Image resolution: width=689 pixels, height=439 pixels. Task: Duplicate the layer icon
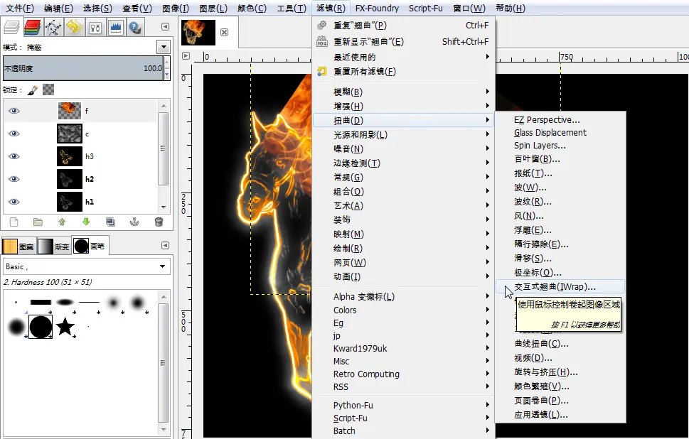[110, 222]
